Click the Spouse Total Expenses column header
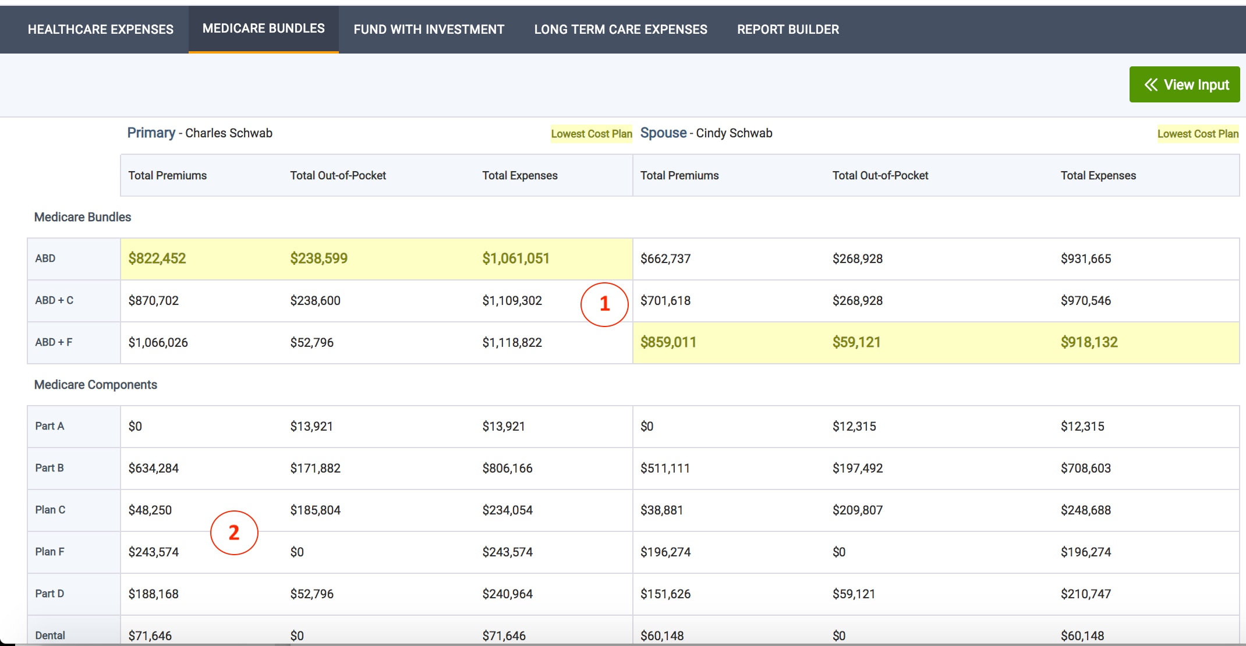This screenshot has width=1246, height=646. coord(1098,175)
